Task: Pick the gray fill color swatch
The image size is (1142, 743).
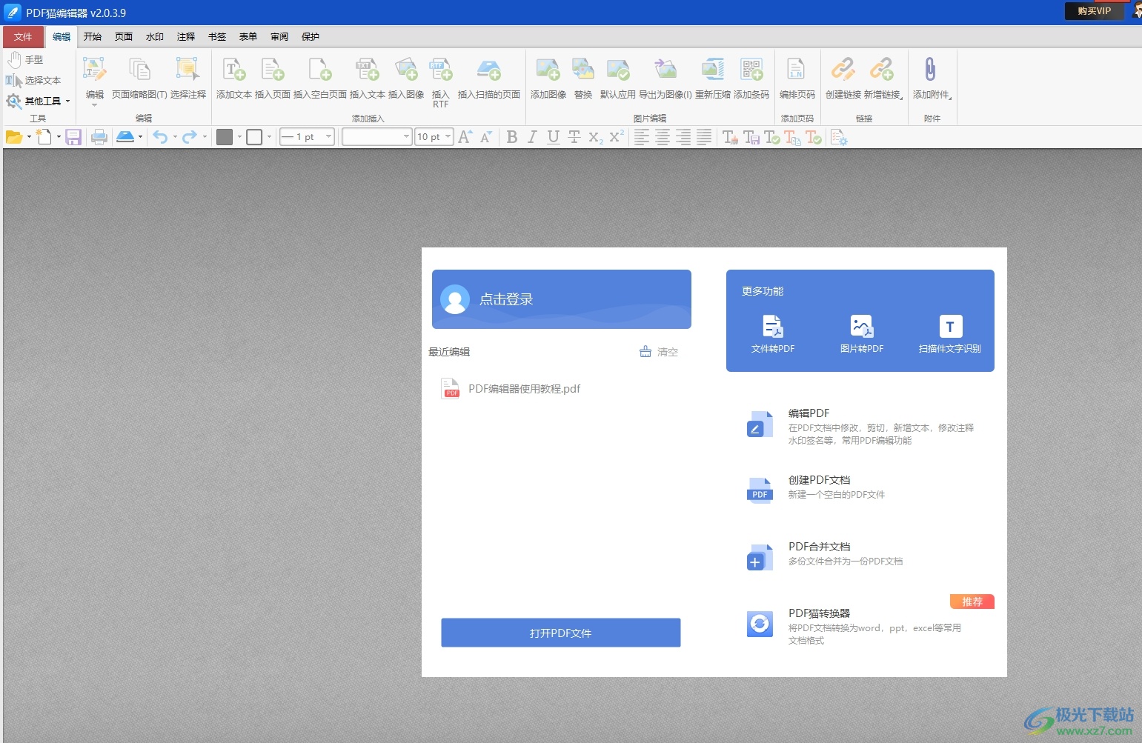Action: coord(225,137)
